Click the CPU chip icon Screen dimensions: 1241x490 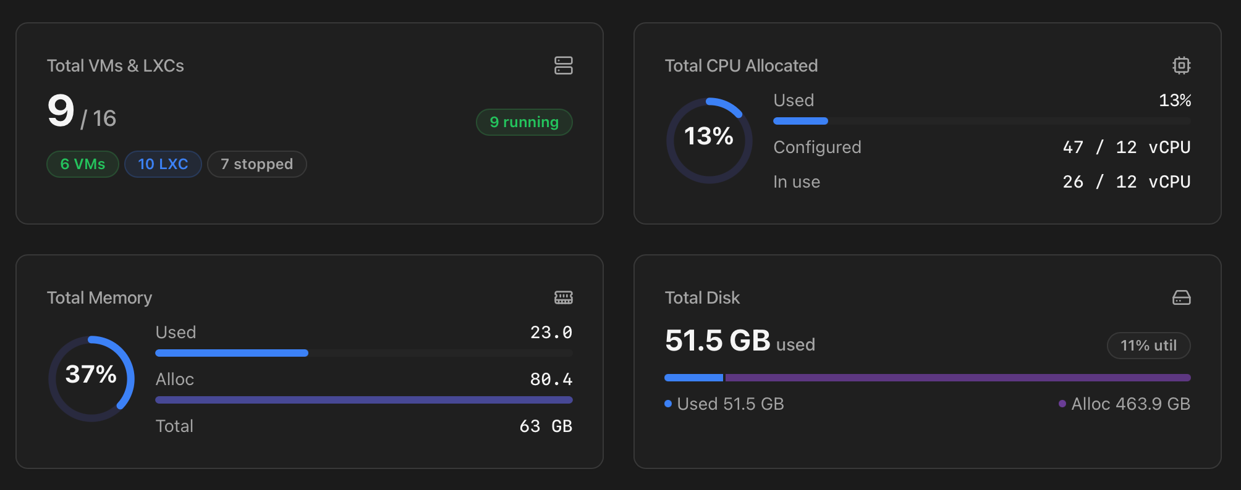coord(1181,65)
